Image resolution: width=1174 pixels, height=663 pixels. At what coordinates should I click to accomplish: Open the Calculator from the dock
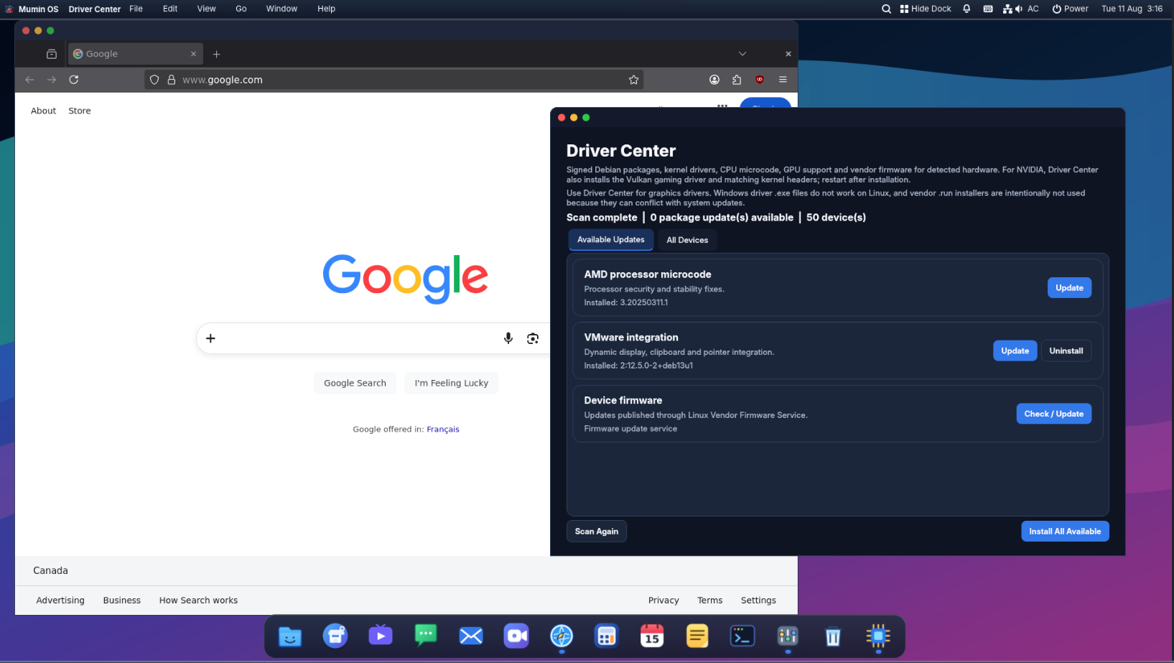[607, 636]
